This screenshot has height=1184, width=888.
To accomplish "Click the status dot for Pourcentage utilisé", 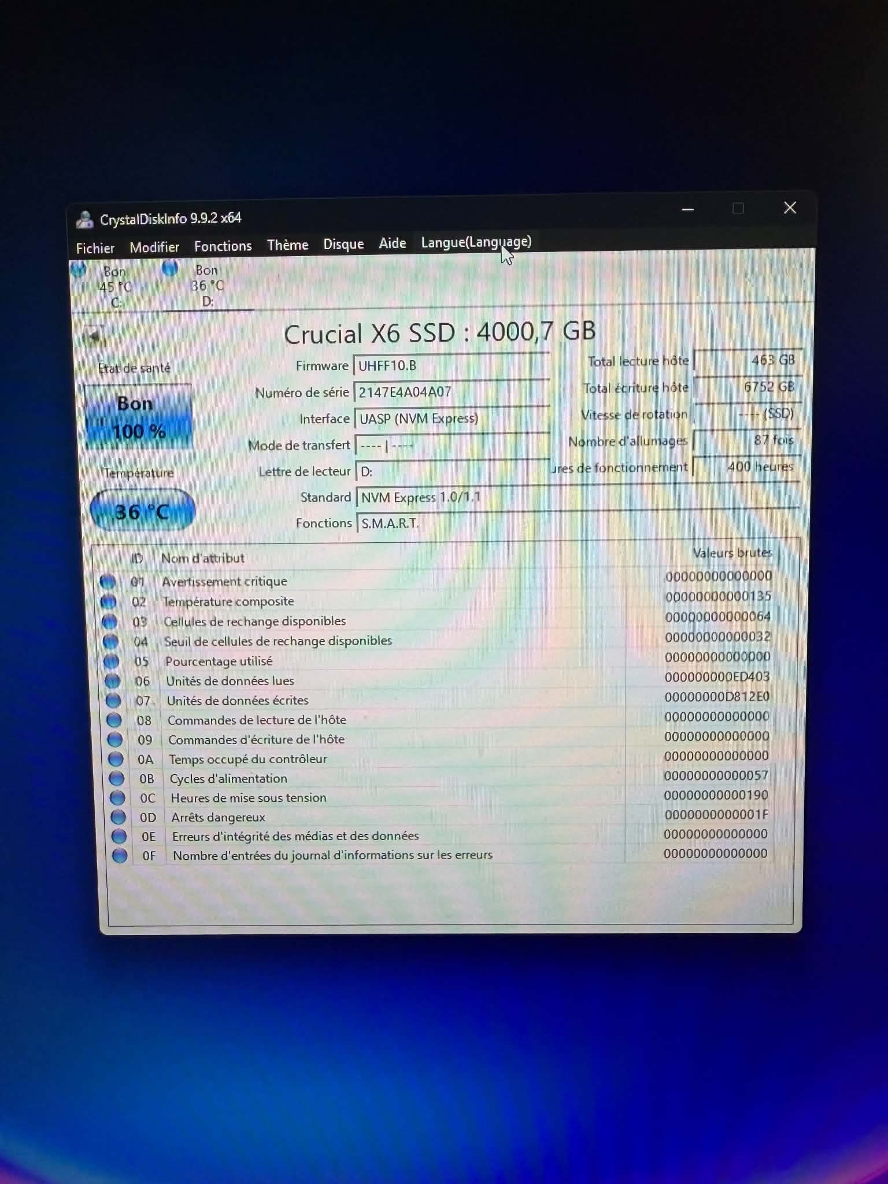I will click(112, 661).
